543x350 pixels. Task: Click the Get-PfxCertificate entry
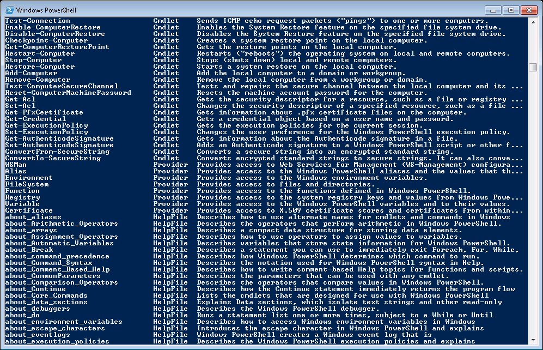[x=44, y=113]
